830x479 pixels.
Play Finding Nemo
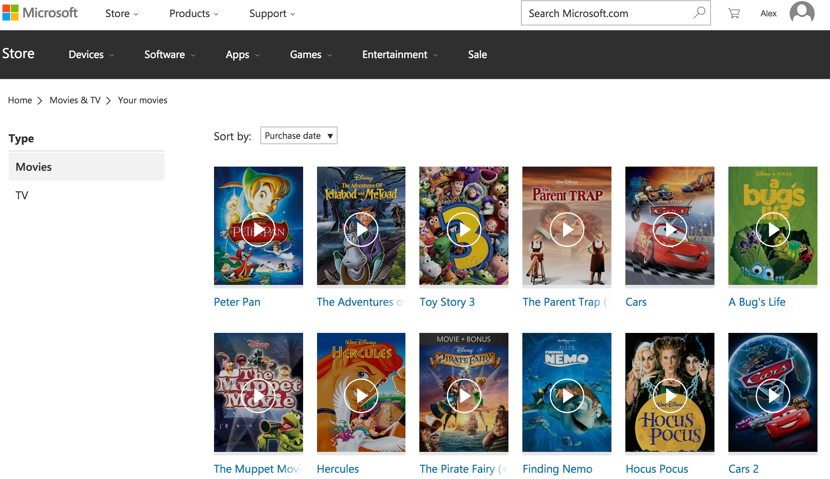(x=567, y=396)
